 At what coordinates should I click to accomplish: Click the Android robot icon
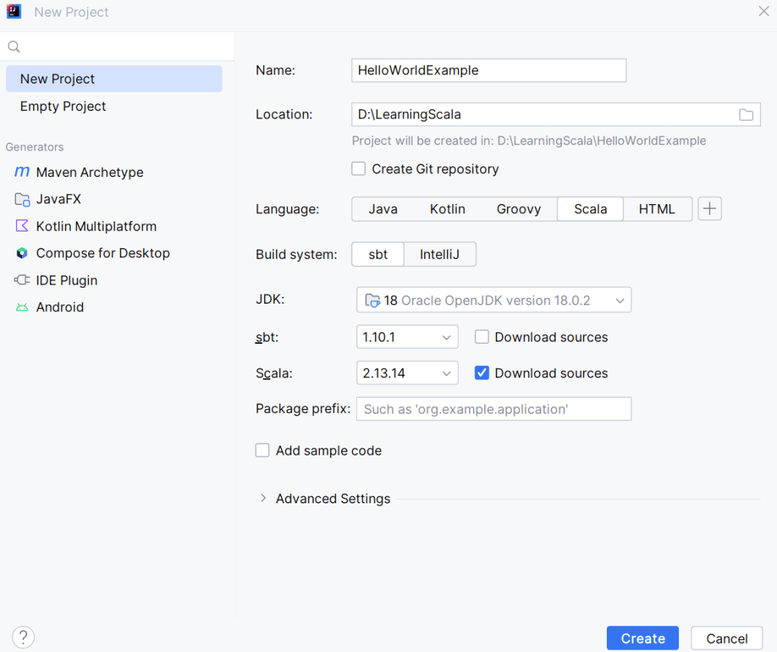pyautogui.click(x=22, y=307)
